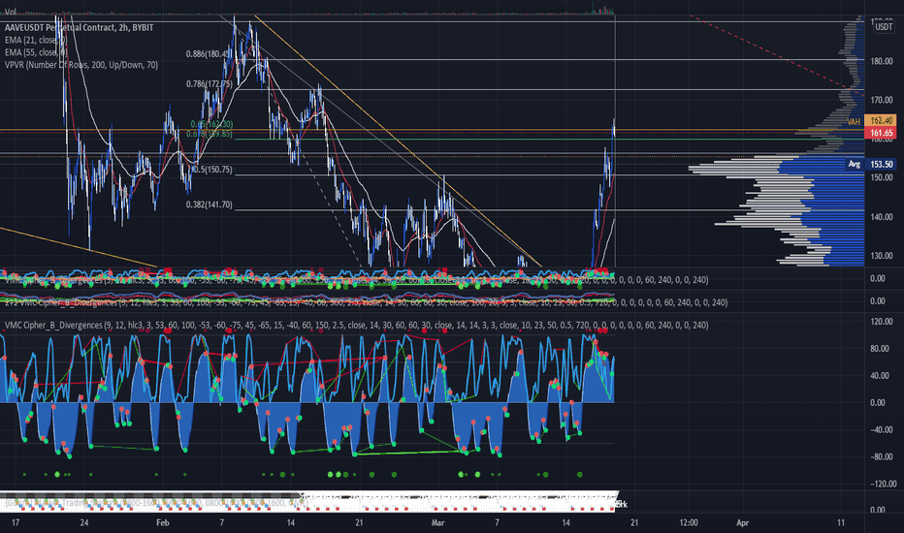Viewport: 904px width, 533px height.
Task: Click the 17 date on time axis
Action: click(x=16, y=523)
